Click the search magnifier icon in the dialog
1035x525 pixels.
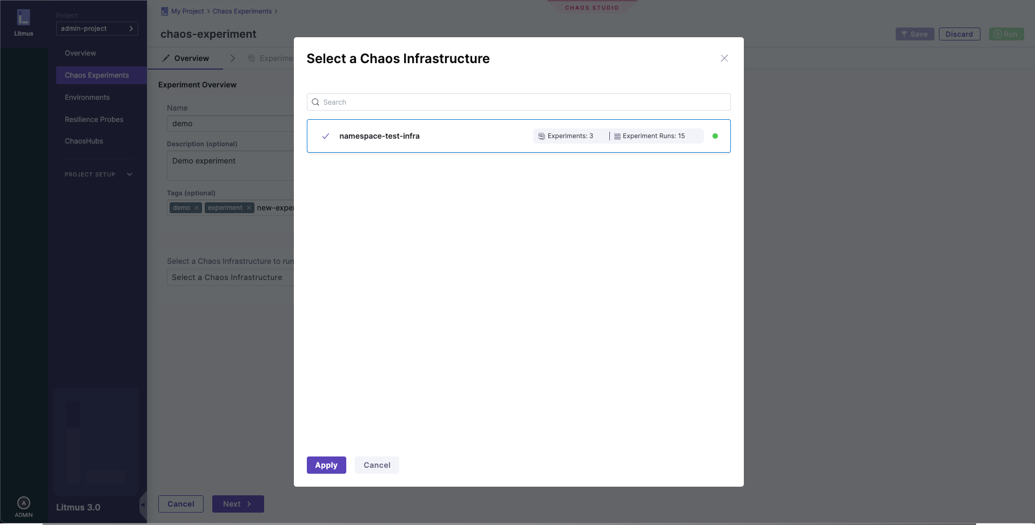(x=315, y=102)
